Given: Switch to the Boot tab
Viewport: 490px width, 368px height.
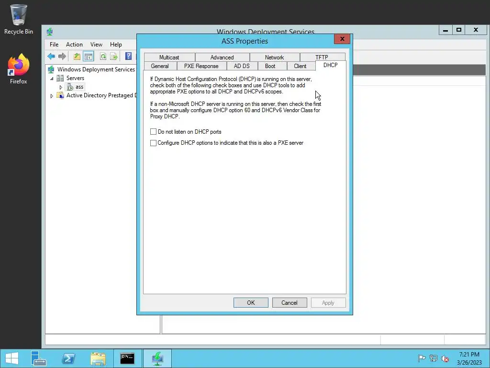Looking at the screenshot, I should pyautogui.click(x=270, y=66).
